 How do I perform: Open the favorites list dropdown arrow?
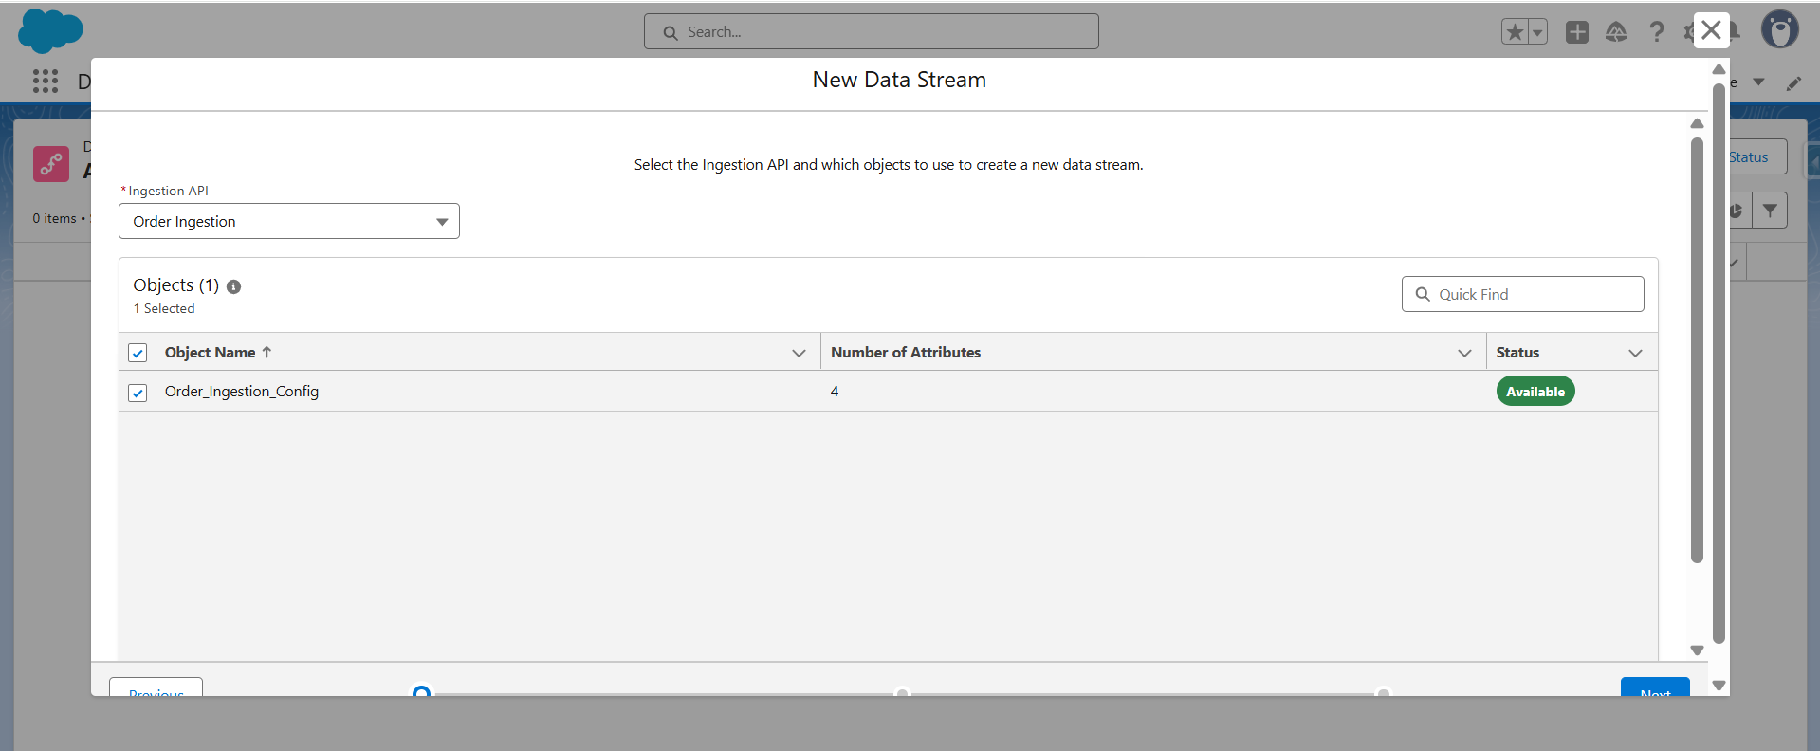click(1537, 32)
